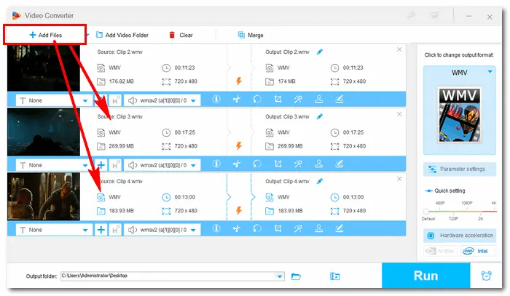The height and width of the screenshot is (296, 510).
Task: Edit output name of Clip 4.wmv
Action: 320,181
